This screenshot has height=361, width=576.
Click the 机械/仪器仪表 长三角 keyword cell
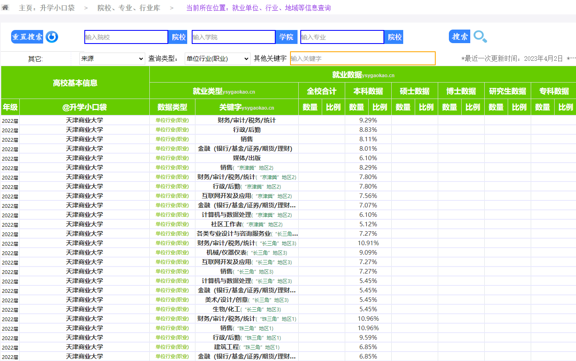246,253
